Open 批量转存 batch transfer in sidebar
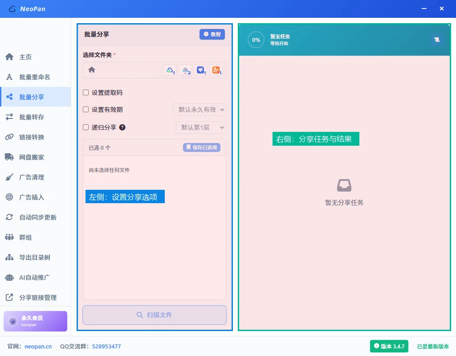Screen dimensions: 456x356 pyautogui.click(x=36, y=117)
